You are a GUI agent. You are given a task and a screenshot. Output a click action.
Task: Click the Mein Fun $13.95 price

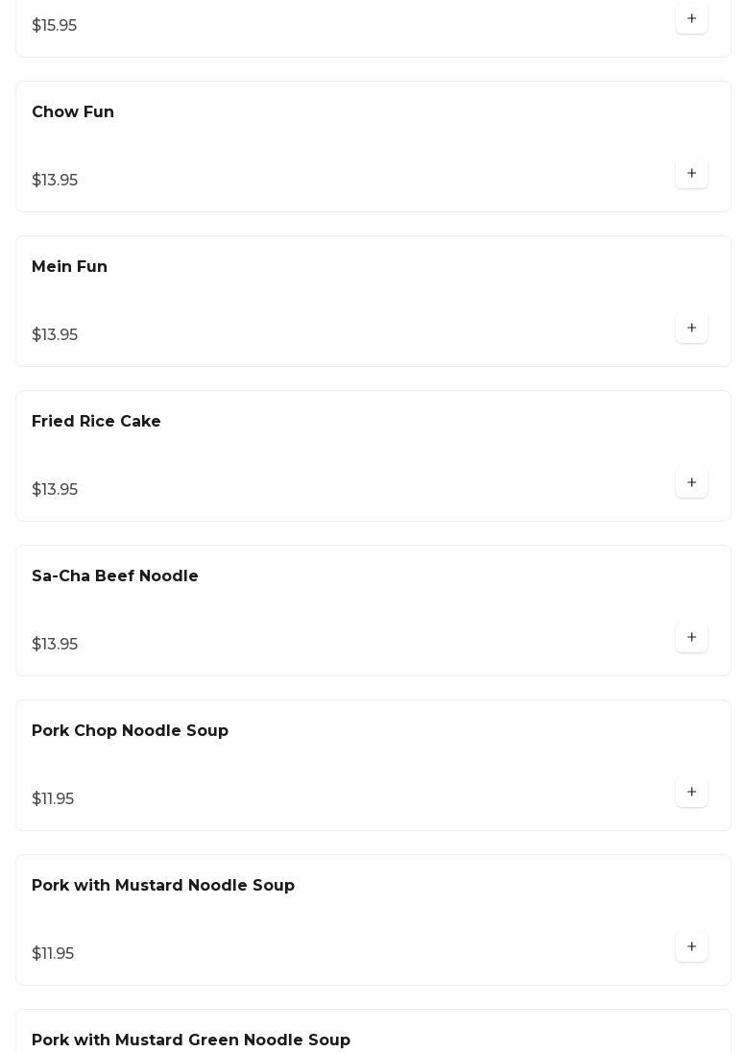coord(55,335)
